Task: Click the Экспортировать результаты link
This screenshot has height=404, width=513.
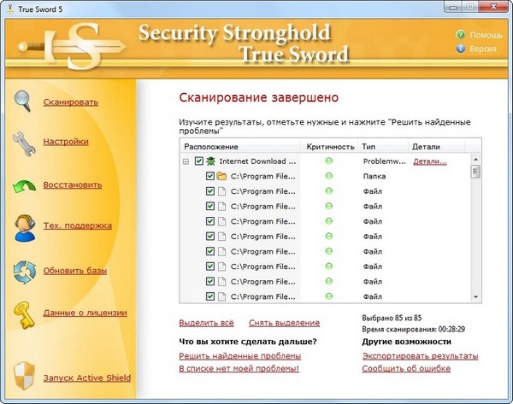Action: click(420, 356)
